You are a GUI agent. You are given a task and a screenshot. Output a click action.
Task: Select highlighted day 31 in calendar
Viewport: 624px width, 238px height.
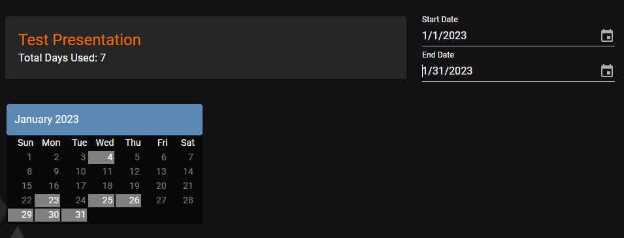point(74,215)
